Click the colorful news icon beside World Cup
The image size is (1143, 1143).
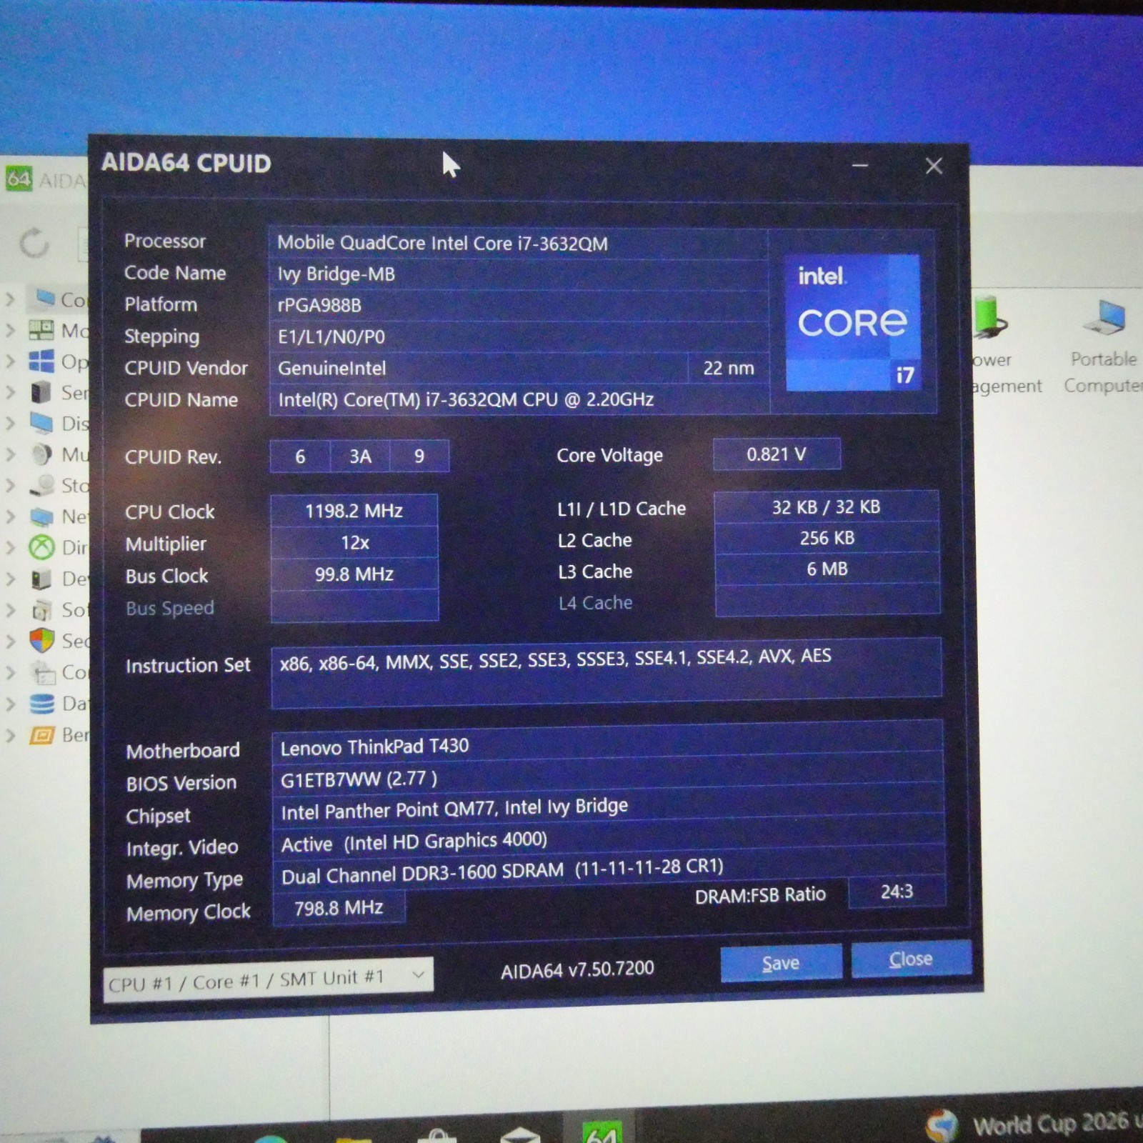tap(942, 1125)
